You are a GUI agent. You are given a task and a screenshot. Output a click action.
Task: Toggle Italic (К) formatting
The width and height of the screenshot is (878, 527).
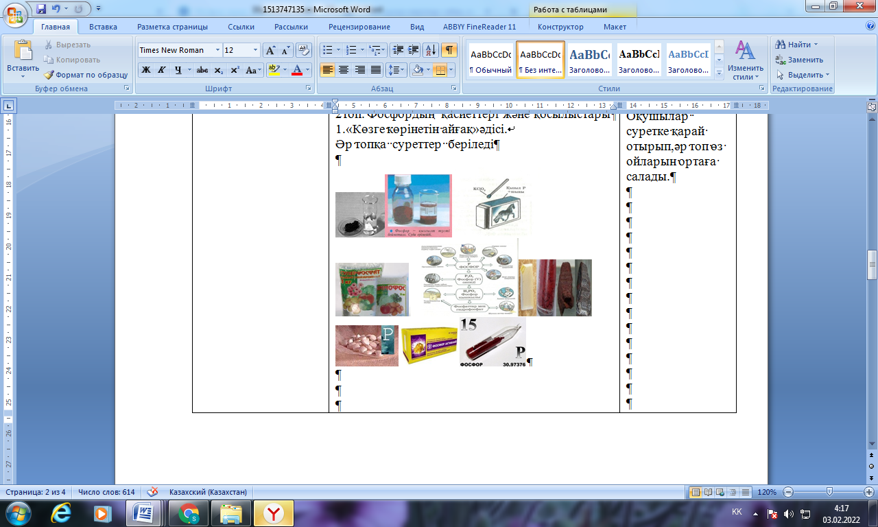162,70
